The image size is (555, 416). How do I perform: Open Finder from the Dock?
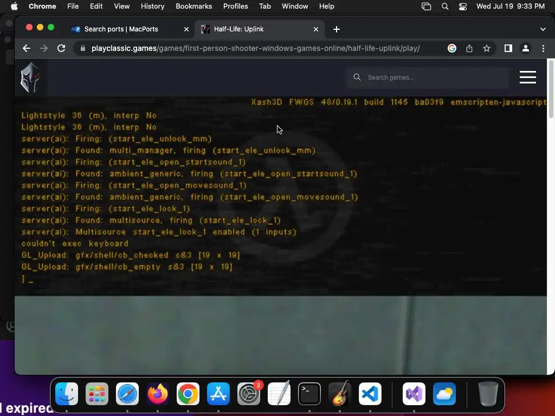pos(67,394)
